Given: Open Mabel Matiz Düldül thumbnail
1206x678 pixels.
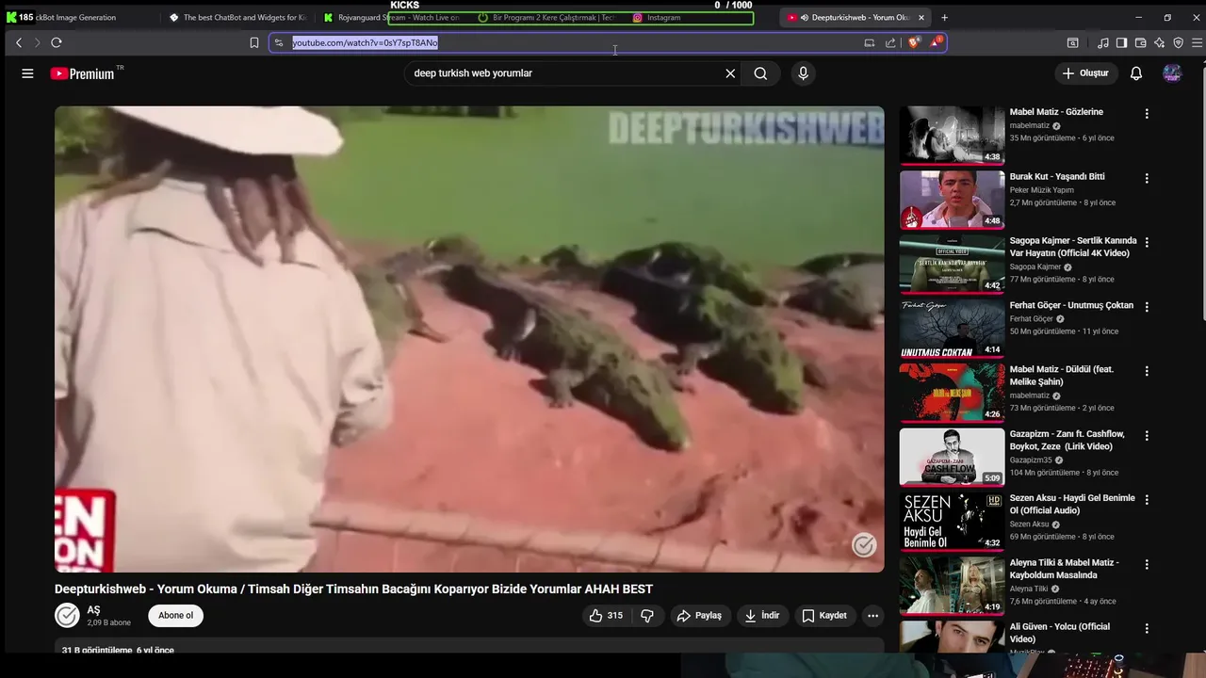Looking at the screenshot, I should click(x=952, y=393).
